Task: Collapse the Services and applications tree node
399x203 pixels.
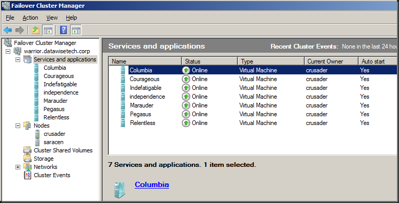Action: pos(18,59)
